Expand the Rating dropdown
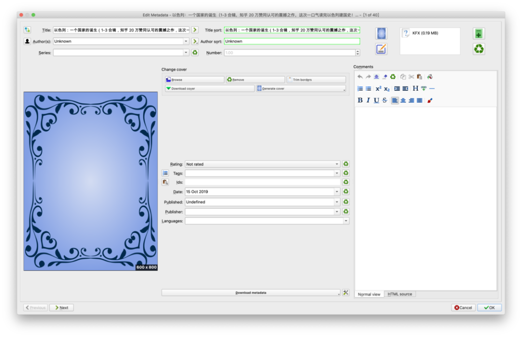Viewport: 522px width, 337px height. point(336,164)
